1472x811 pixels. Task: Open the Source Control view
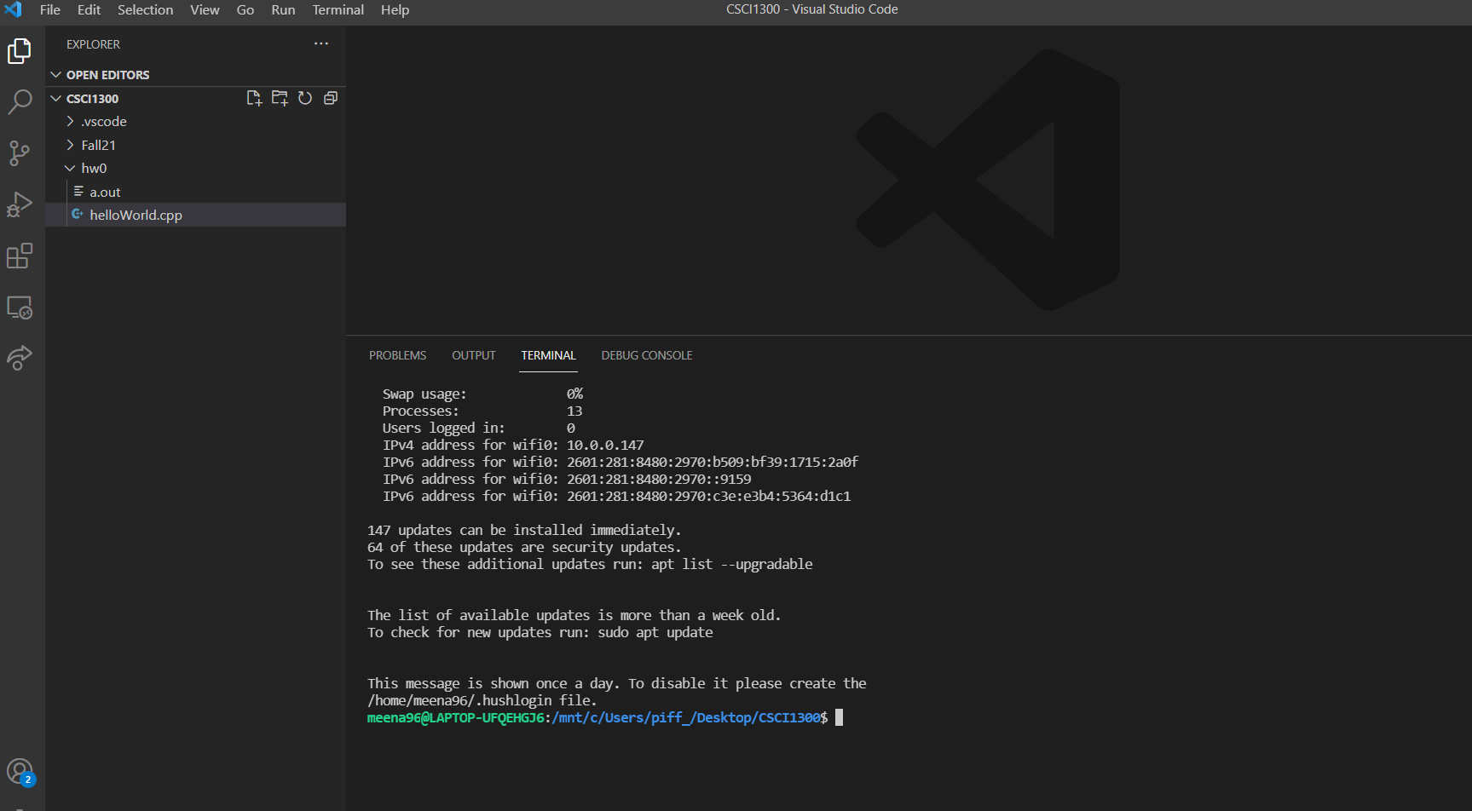coord(20,153)
